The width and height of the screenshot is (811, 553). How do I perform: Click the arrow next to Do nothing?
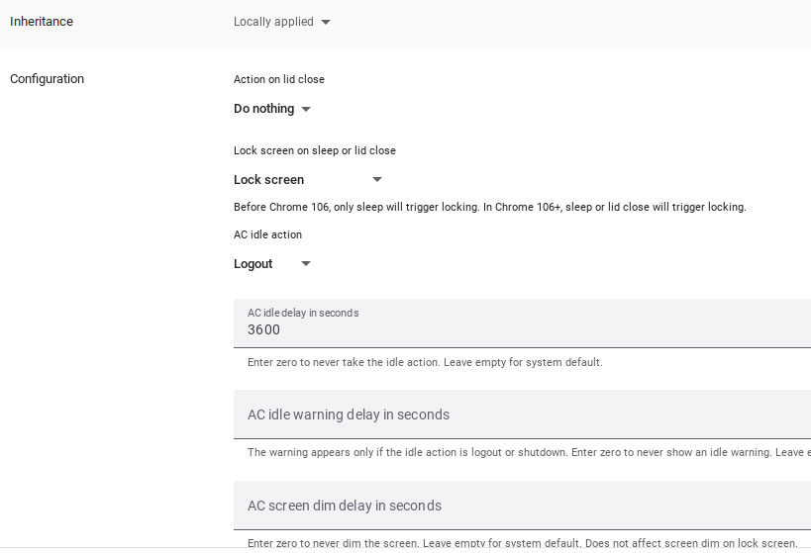(306, 109)
